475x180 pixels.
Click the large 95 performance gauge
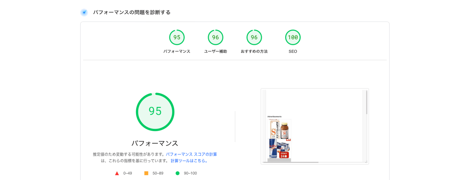coord(155,112)
